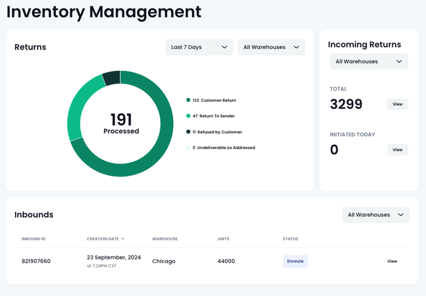Click the 47 Return To Sender label
Screen dimensions: 426x296
click(x=214, y=116)
